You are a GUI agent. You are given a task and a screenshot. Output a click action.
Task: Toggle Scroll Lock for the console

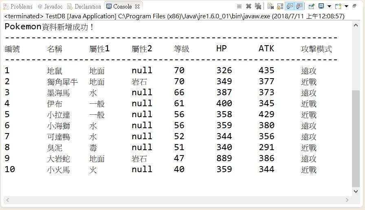(280, 6)
